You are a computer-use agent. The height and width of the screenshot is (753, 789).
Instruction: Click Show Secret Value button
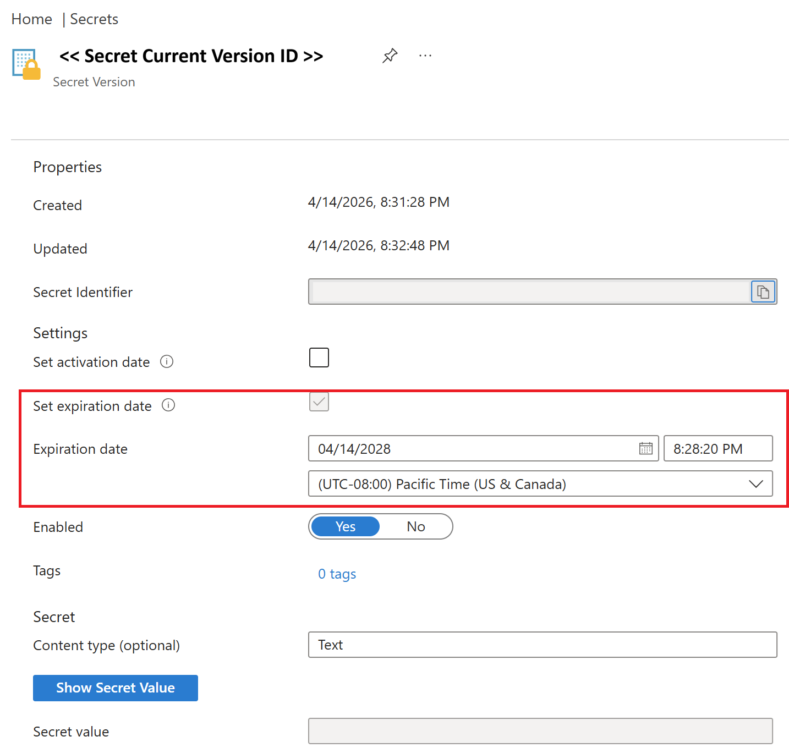(116, 688)
